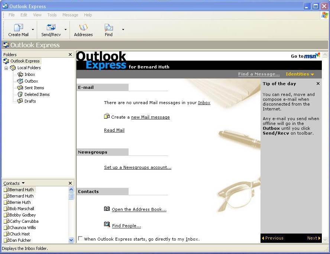Open the Edit menu
Screen dimensions: 330x254
(24, 15)
